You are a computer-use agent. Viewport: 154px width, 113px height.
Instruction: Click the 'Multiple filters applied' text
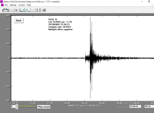[60, 29]
